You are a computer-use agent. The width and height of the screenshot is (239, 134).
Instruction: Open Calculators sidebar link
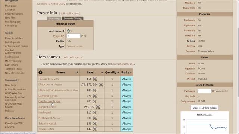pyautogui.click(x=12, y=65)
